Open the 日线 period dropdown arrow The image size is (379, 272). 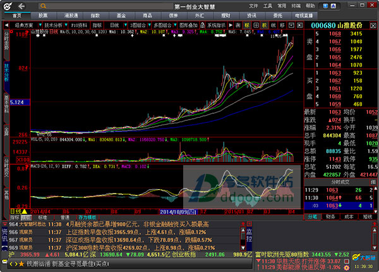click(x=125, y=25)
